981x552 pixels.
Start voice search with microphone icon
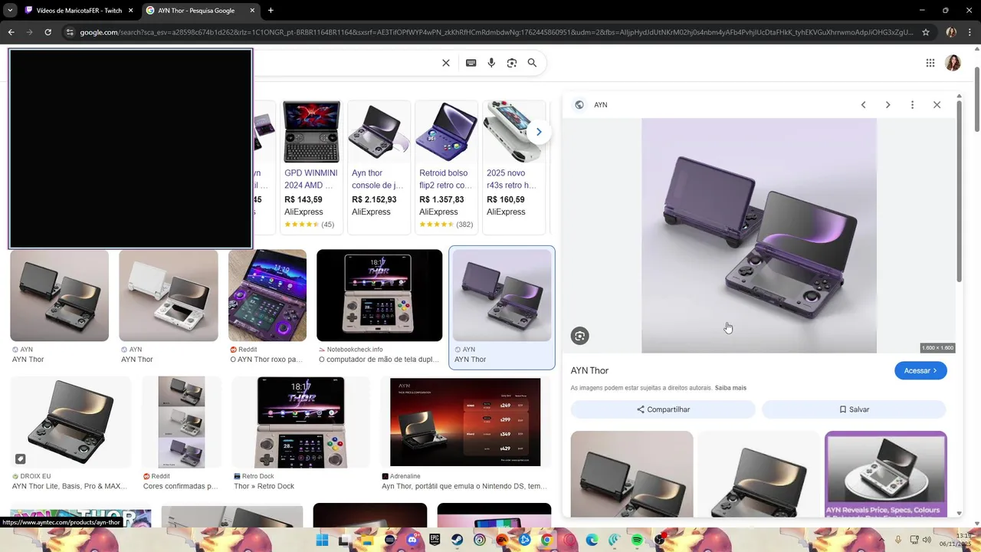coord(491,63)
